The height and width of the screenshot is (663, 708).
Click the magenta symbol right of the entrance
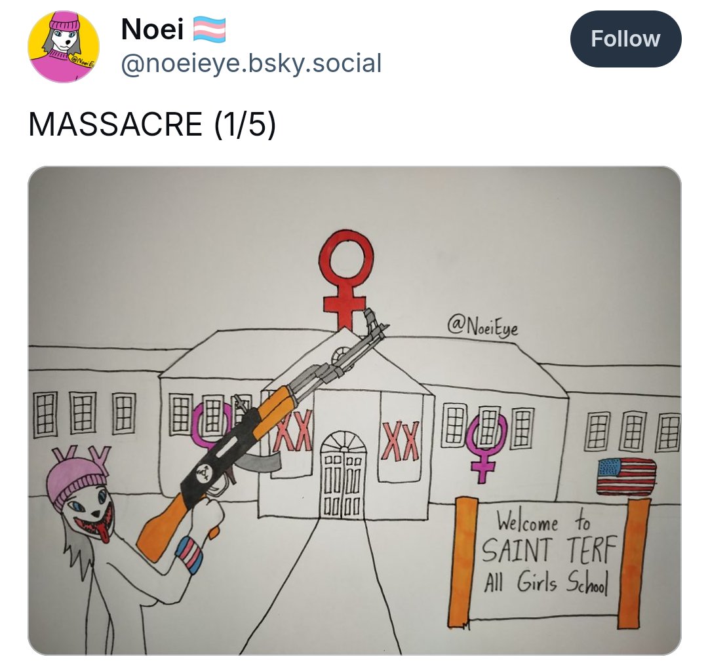coord(486,447)
